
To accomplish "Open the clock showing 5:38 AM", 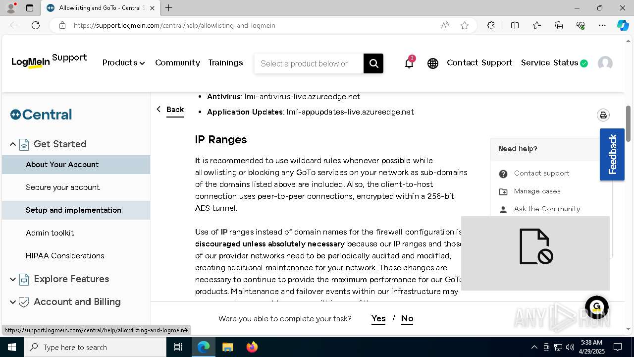I will coord(591,347).
